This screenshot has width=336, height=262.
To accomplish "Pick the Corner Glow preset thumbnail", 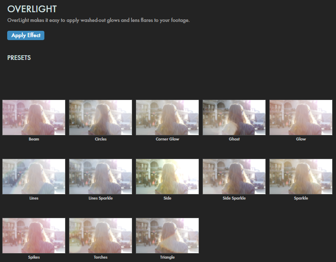I will pos(167,117).
